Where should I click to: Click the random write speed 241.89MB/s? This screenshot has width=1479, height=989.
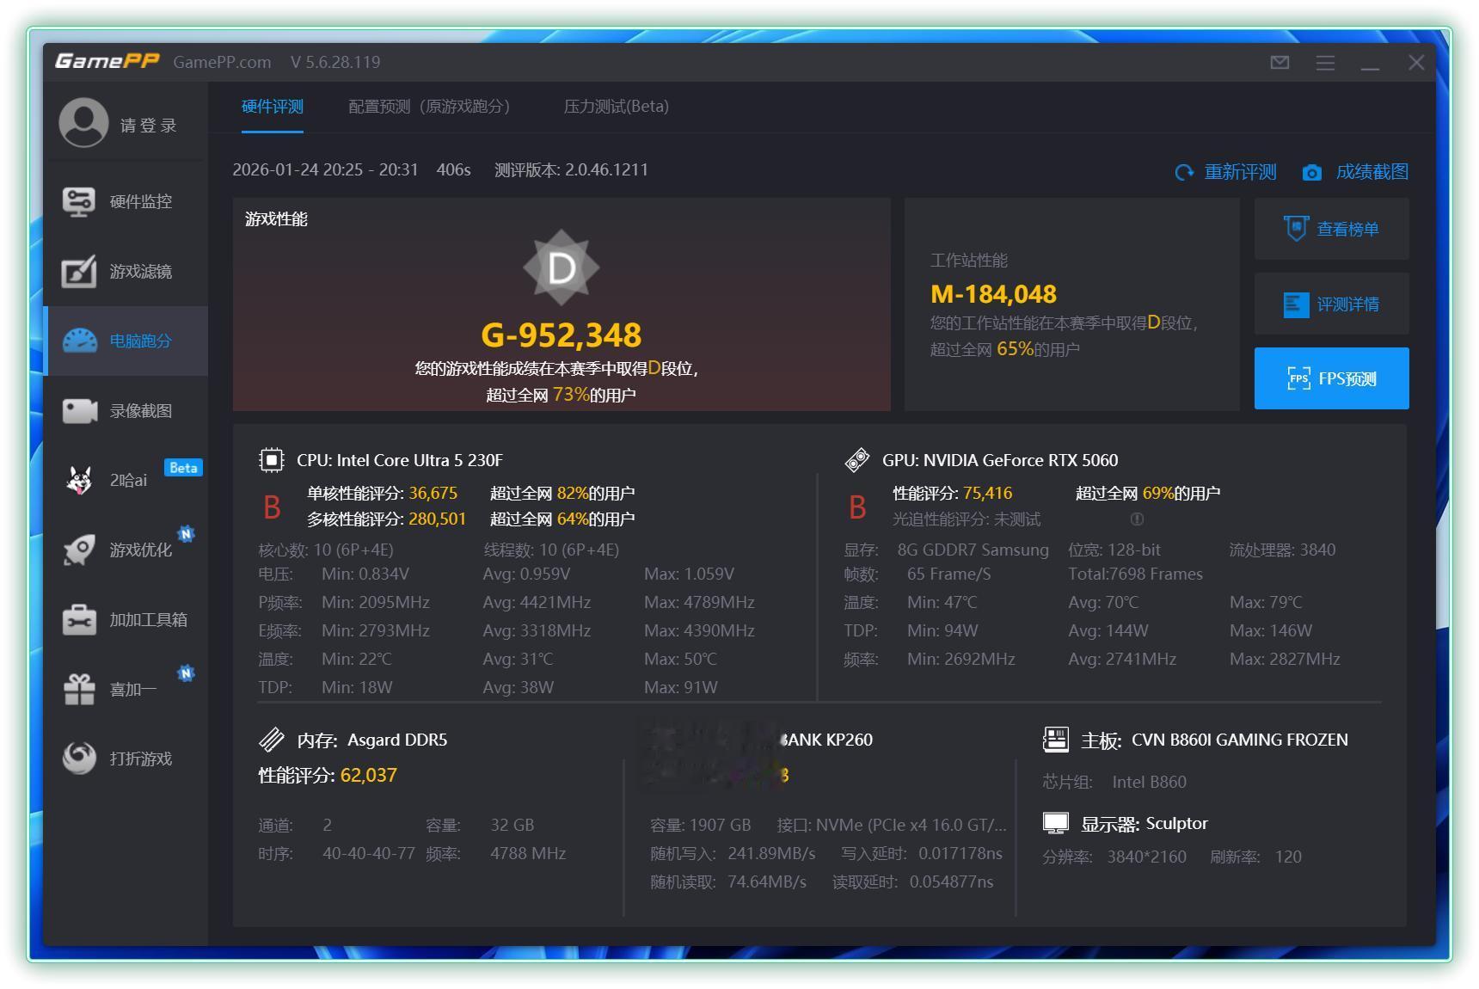click(771, 853)
